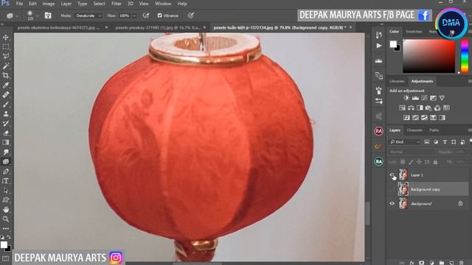The width and height of the screenshot is (472, 265).
Task: Toggle visibility of Background copy layer
Action: (392, 189)
